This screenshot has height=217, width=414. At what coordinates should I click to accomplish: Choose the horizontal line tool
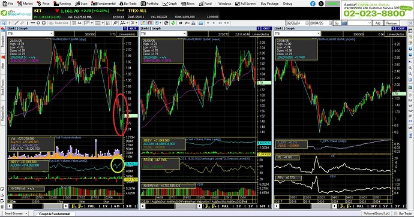33,23
